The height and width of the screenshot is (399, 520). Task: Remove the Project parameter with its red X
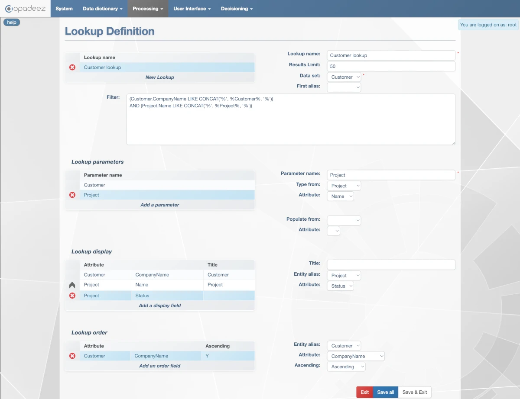[72, 195]
